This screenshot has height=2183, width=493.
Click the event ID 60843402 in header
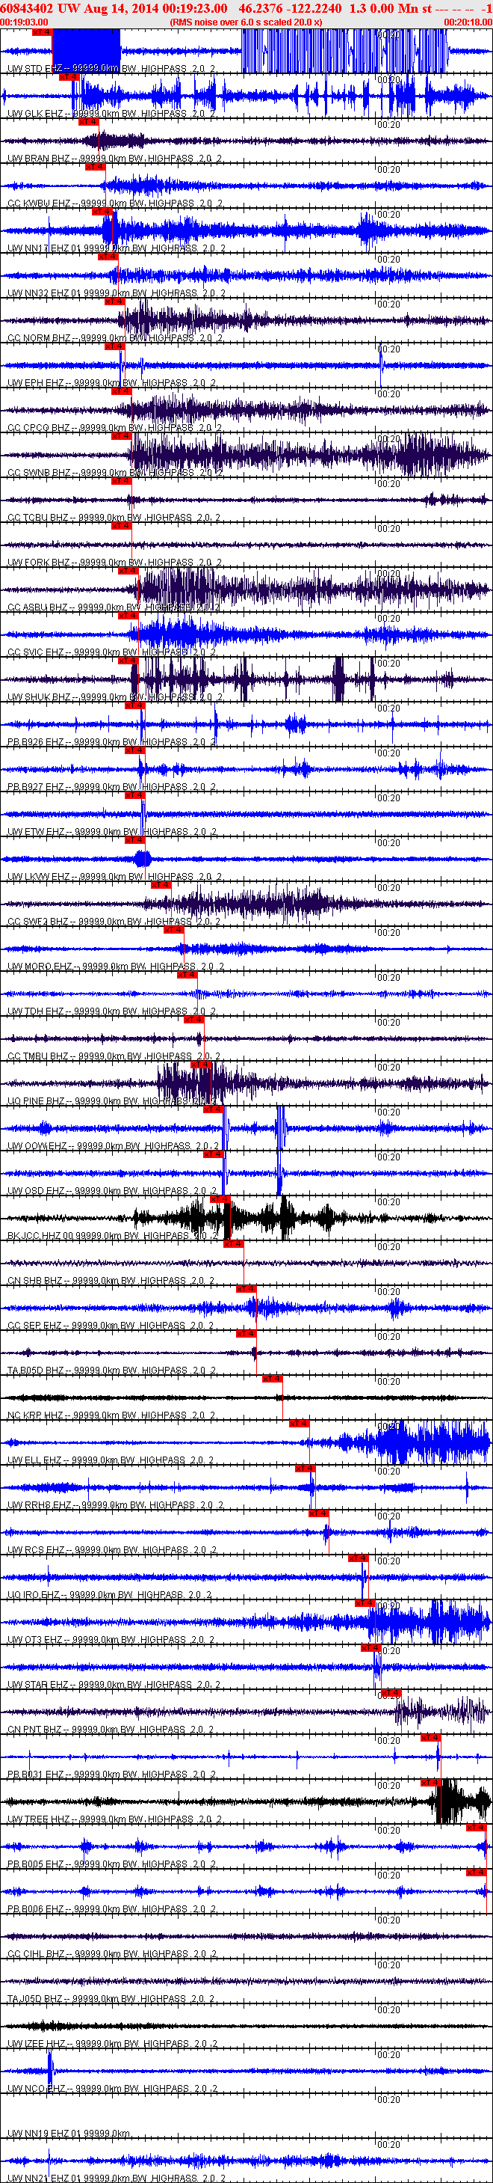click(27, 7)
